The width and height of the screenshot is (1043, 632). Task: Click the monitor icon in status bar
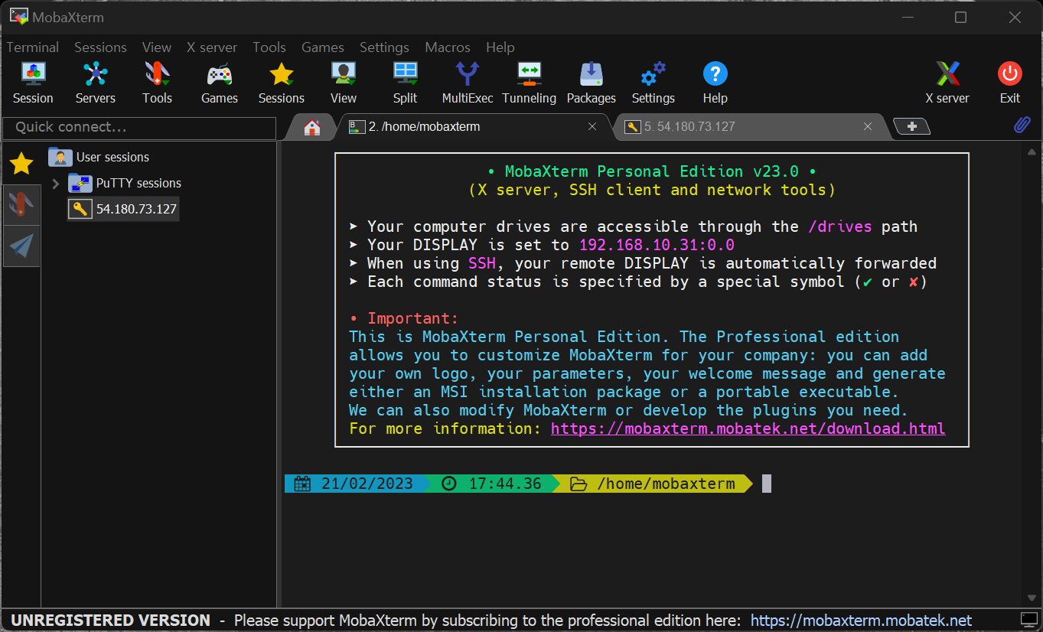coord(1029,620)
